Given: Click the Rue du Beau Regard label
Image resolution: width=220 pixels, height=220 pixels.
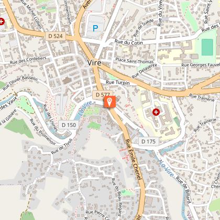Looking at the screenshot, I should coord(117,197).
